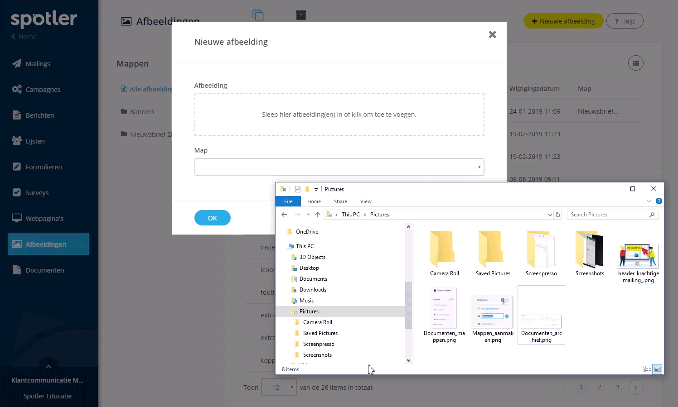Select Downloads in navigation pane
This screenshot has height=407, width=678.
coord(313,290)
